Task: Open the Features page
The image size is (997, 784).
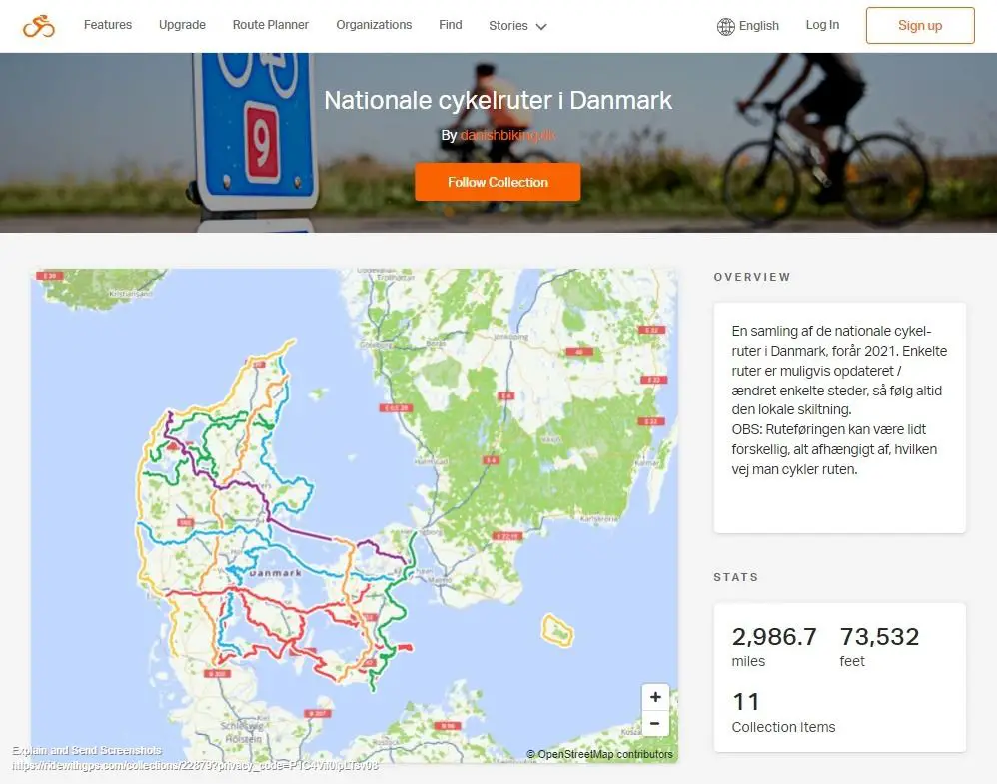Action: [x=108, y=25]
